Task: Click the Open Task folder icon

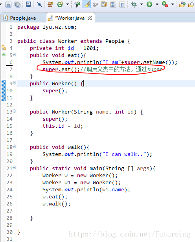Action: pyautogui.click(x=182, y=4)
